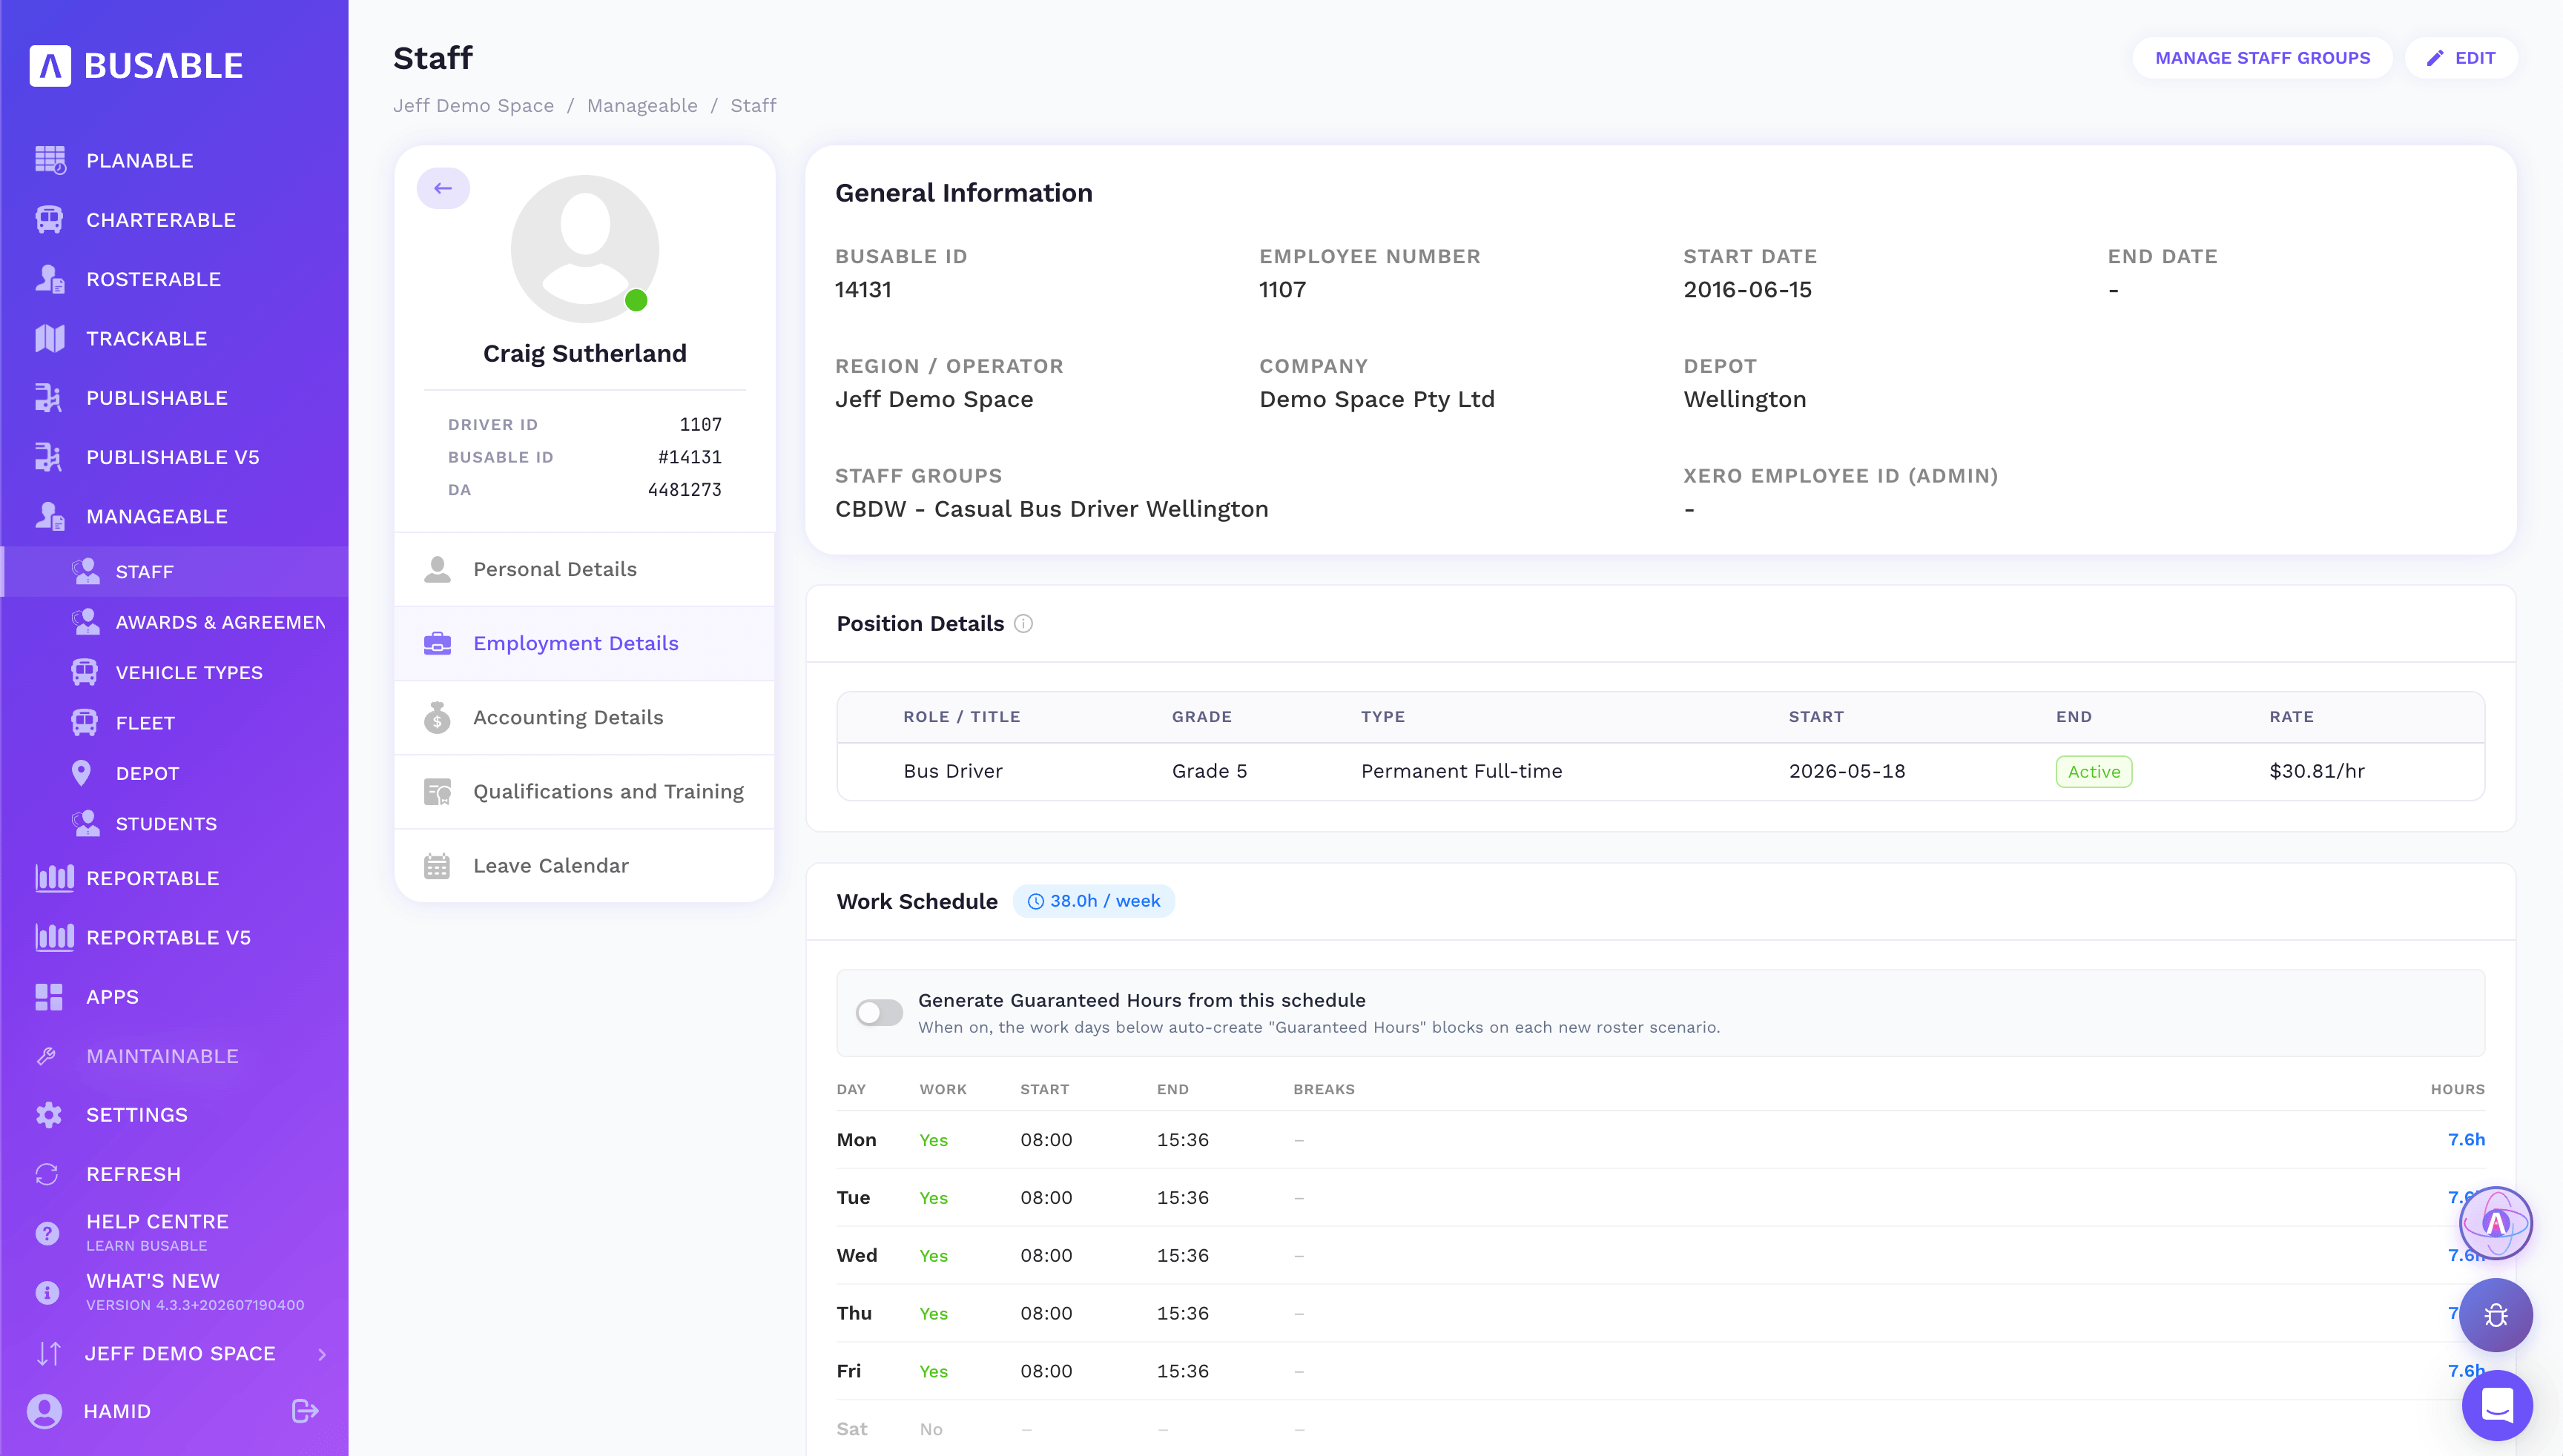Image resolution: width=2563 pixels, height=1456 pixels.
Task: Click the Sat row No value
Action: [931, 1429]
